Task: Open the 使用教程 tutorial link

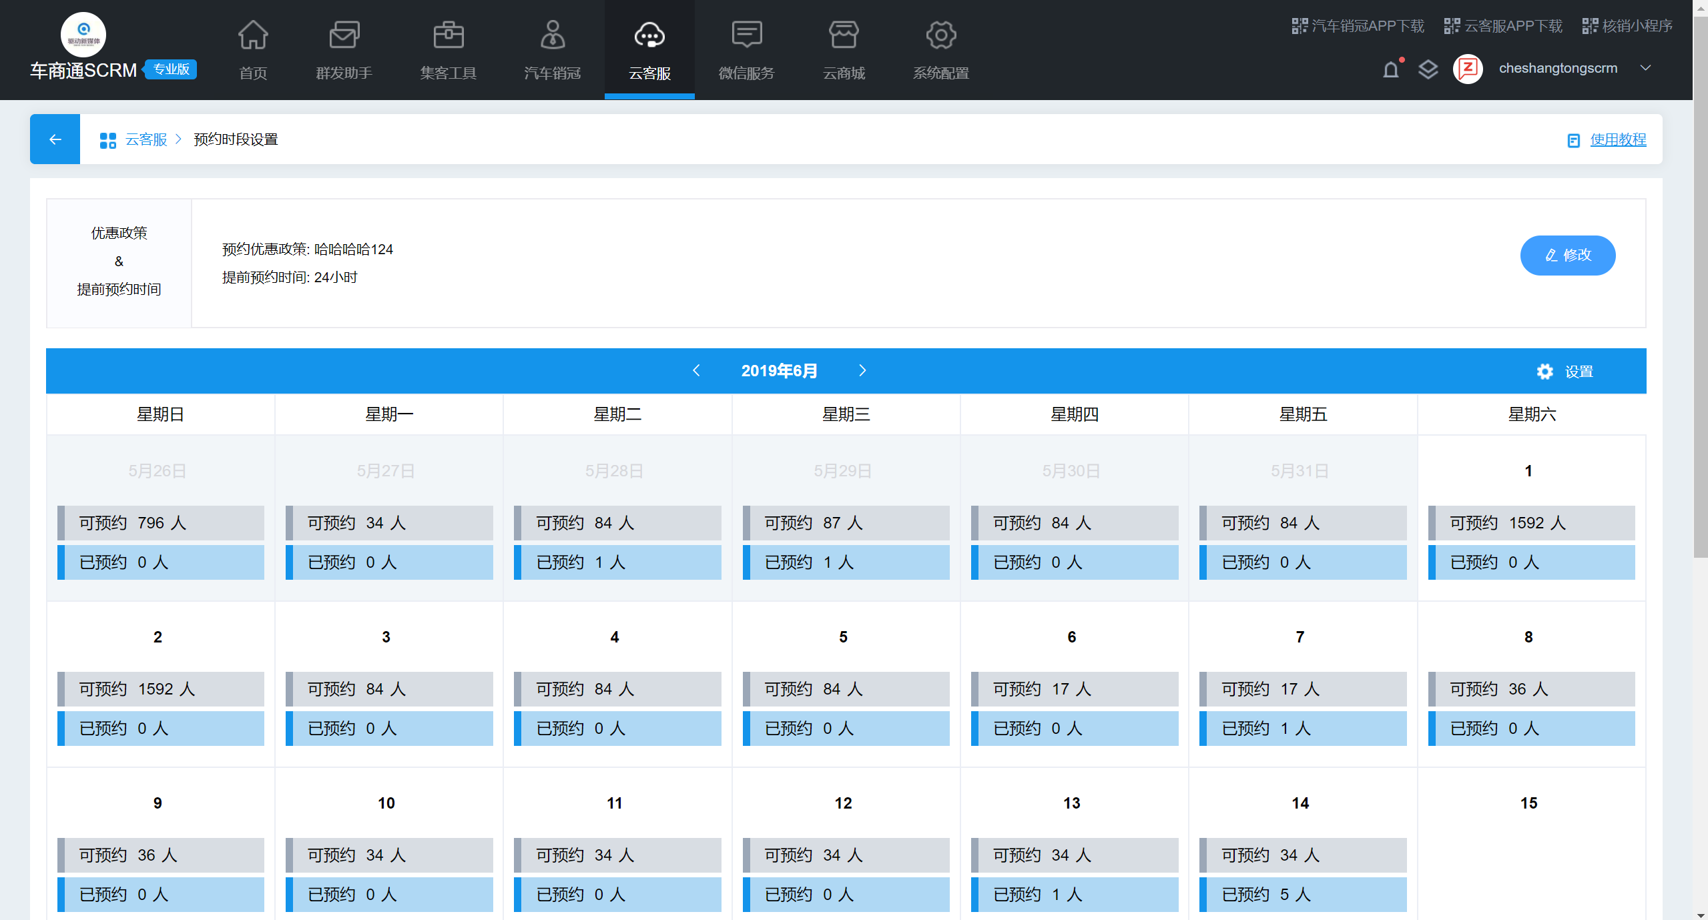Action: pos(1617,139)
